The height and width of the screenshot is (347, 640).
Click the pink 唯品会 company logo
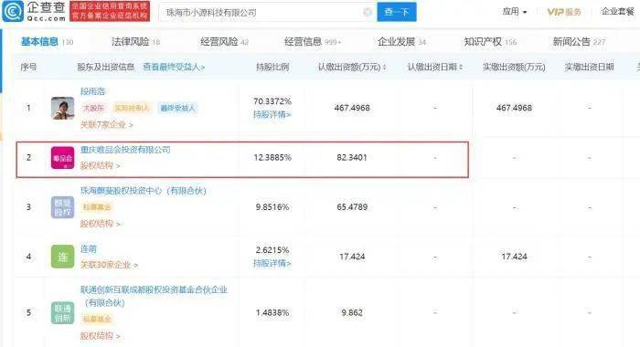[62, 158]
